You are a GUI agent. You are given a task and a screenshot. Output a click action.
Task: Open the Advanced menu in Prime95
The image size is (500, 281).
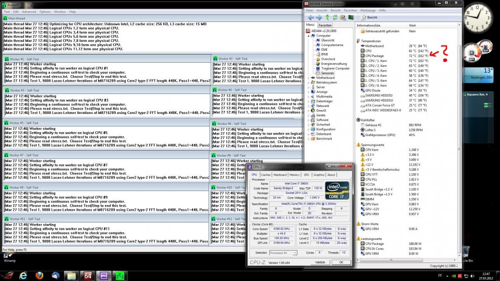(29, 12)
